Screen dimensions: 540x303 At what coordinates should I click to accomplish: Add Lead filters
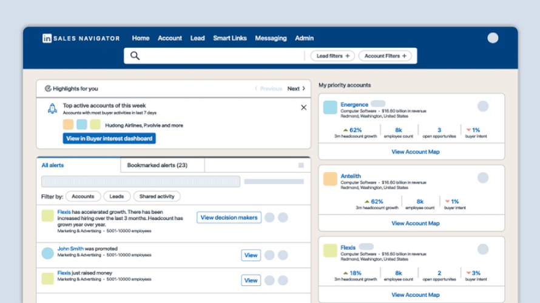pyautogui.click(x=332, y=56)
